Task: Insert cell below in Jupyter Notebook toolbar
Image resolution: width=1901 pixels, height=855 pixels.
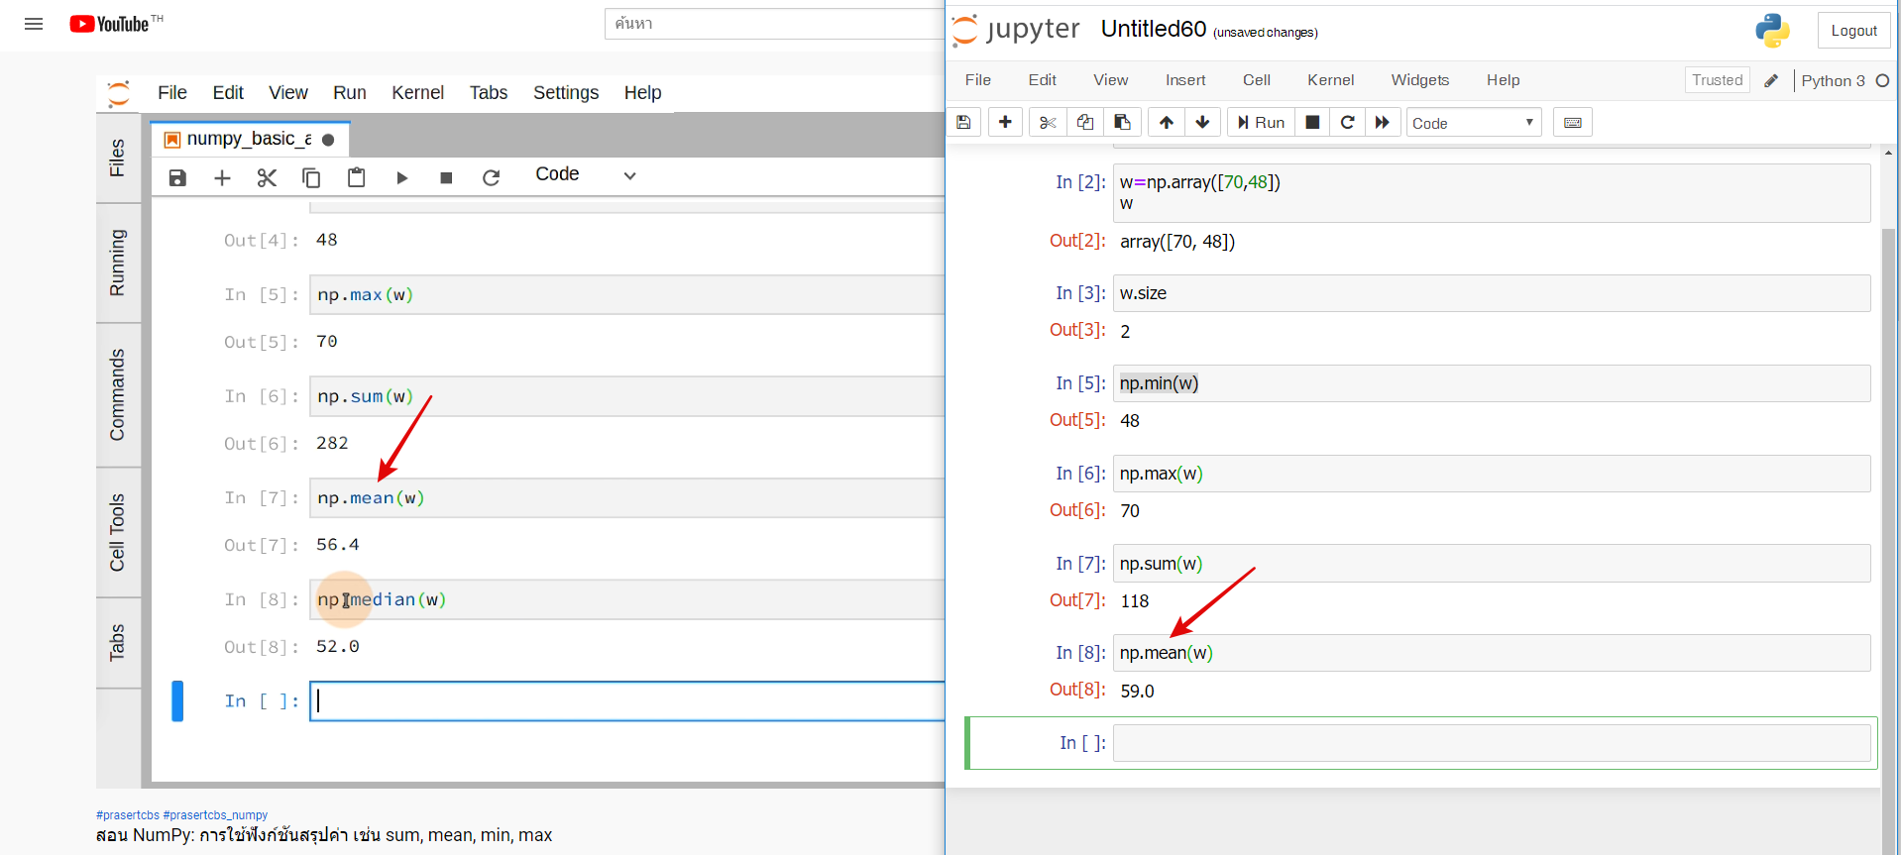Action: [1005, 122]
